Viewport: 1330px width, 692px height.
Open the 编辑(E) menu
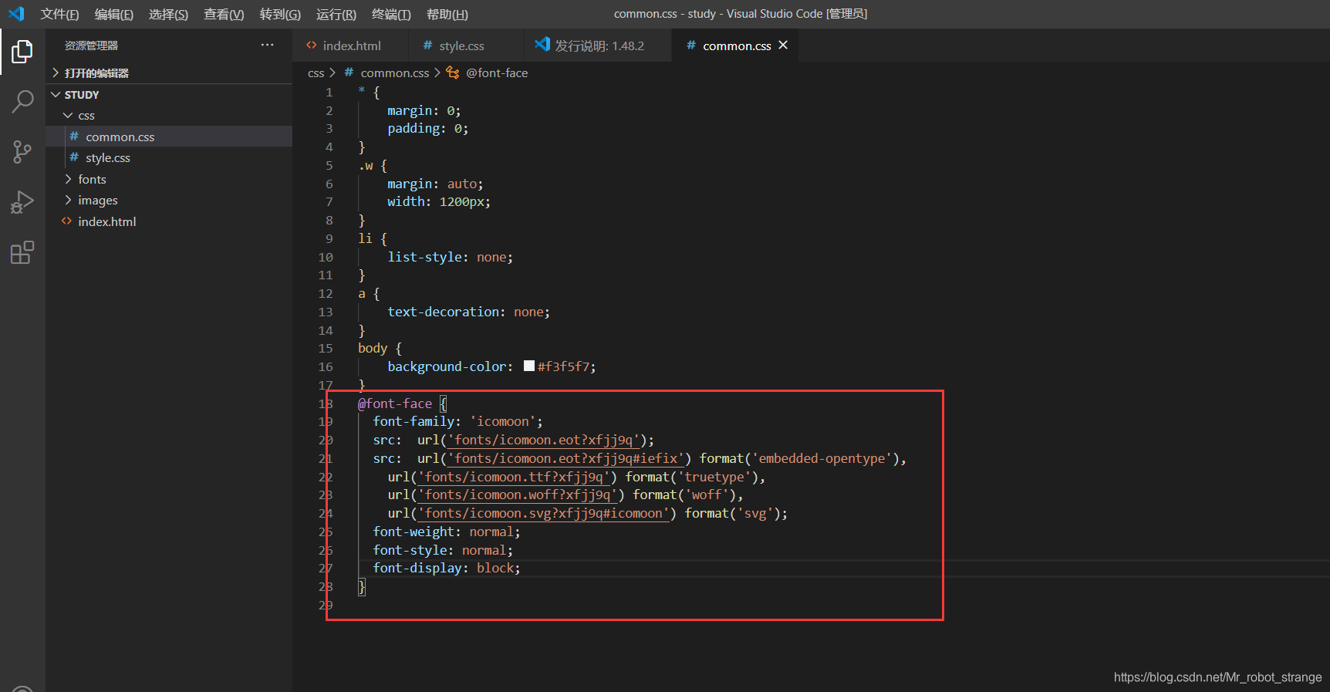(x=114, y=14)
